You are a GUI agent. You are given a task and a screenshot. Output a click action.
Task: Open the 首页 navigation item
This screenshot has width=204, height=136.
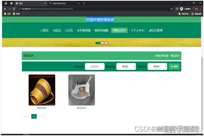(45, 30)
